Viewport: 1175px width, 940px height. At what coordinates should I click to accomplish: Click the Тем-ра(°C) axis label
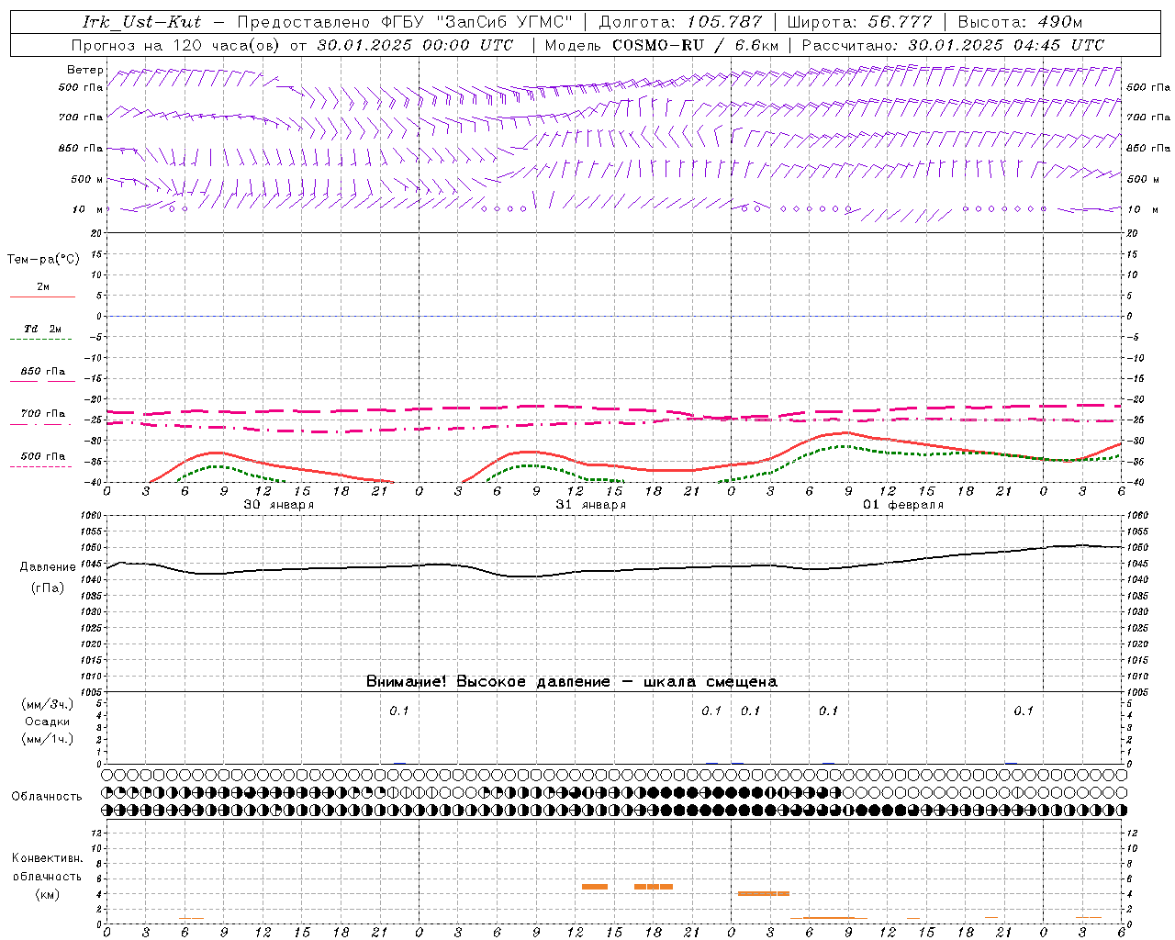43,260
